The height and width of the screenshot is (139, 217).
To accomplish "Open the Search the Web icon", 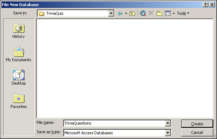I will click(143, 13).
